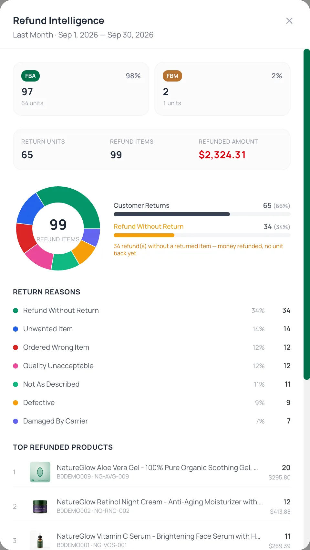The width and height of the screenshot is (310, 550).
Task: Click the purple dot beside Damaged By Carrier
Action: pos(15,421)
